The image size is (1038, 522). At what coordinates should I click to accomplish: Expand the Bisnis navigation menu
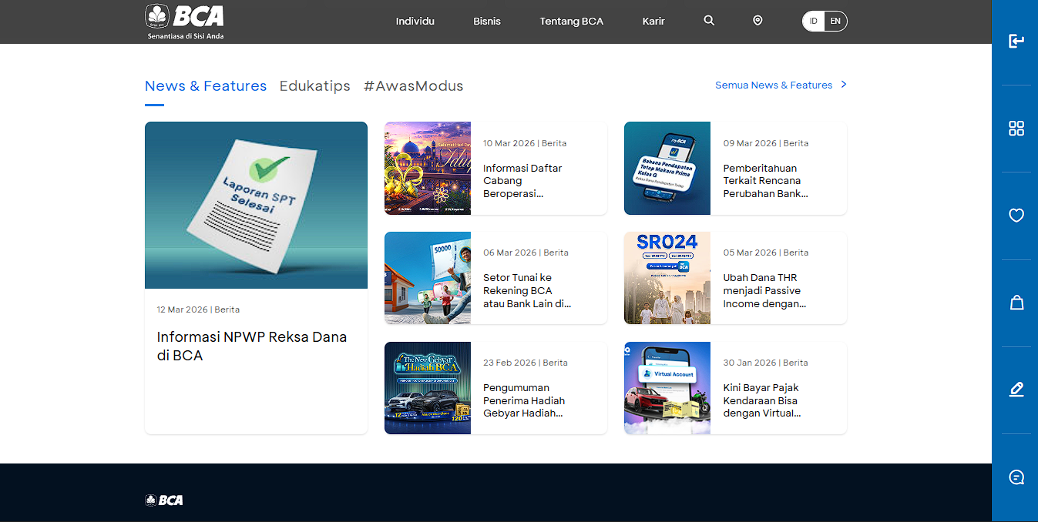486,21
